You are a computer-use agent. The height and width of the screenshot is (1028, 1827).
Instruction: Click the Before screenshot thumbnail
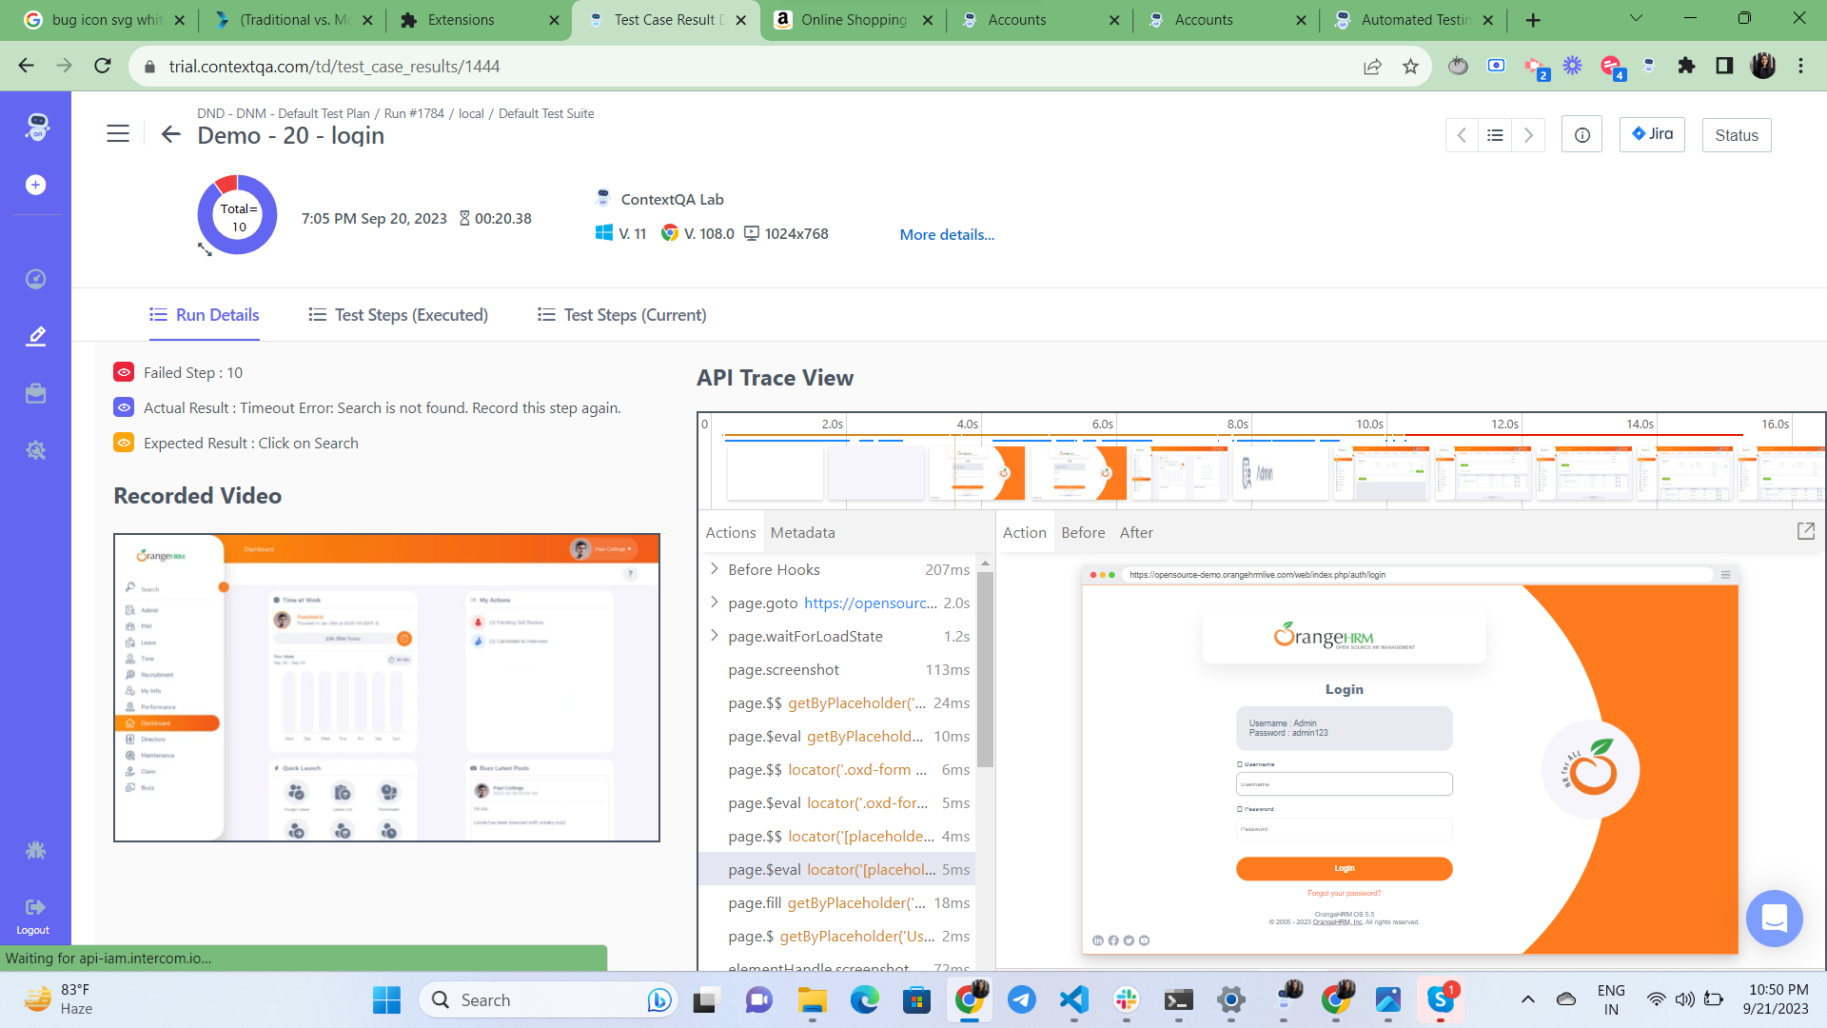point(1084,532)
